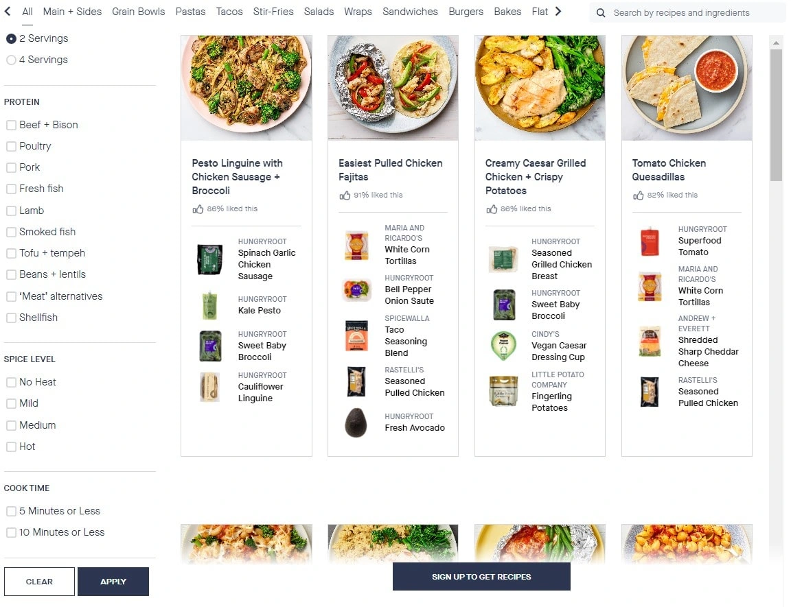Click the scrollbar up arrow
Image resolution: width=791 pixels, height=607 pixels.
coord(776,43)
